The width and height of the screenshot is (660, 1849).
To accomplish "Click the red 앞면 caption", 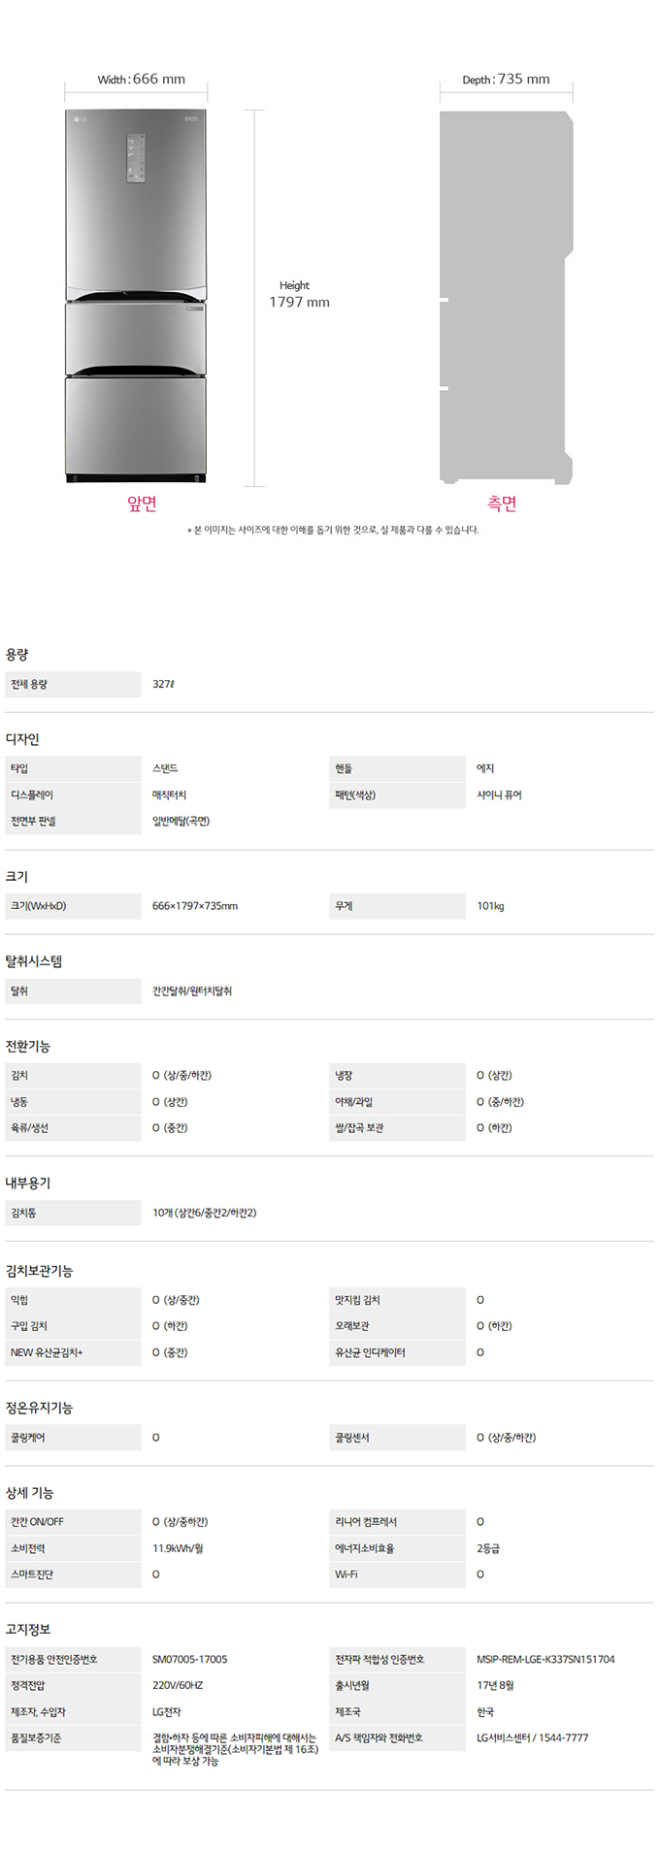I will click(142, 503).
